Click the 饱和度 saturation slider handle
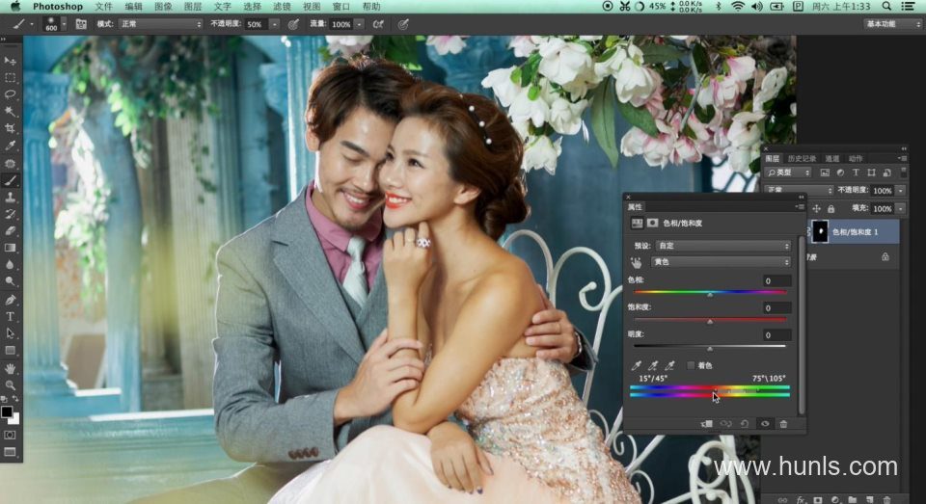The width and height of the screenshot is (926, 504). [710, 322]
